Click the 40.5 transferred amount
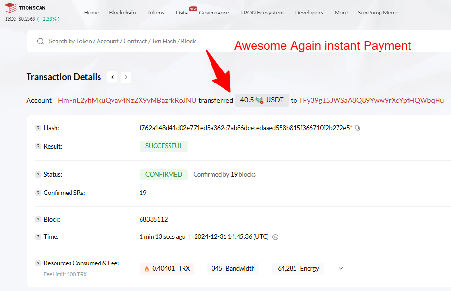 pos(247,100)
